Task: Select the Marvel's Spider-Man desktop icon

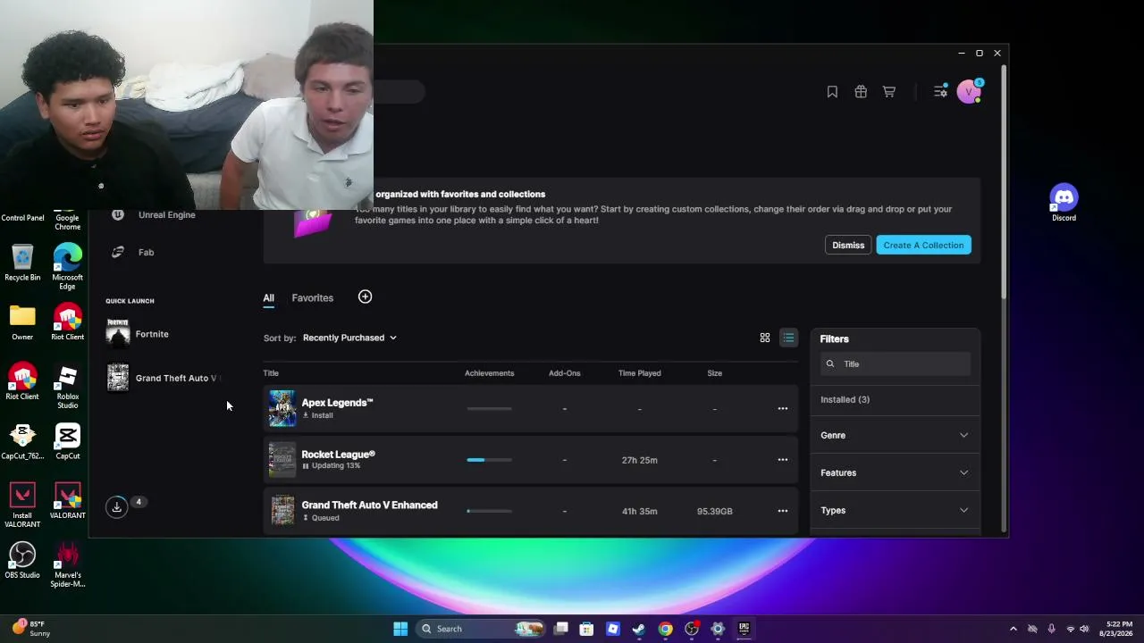Action: [x=67, y=564]
